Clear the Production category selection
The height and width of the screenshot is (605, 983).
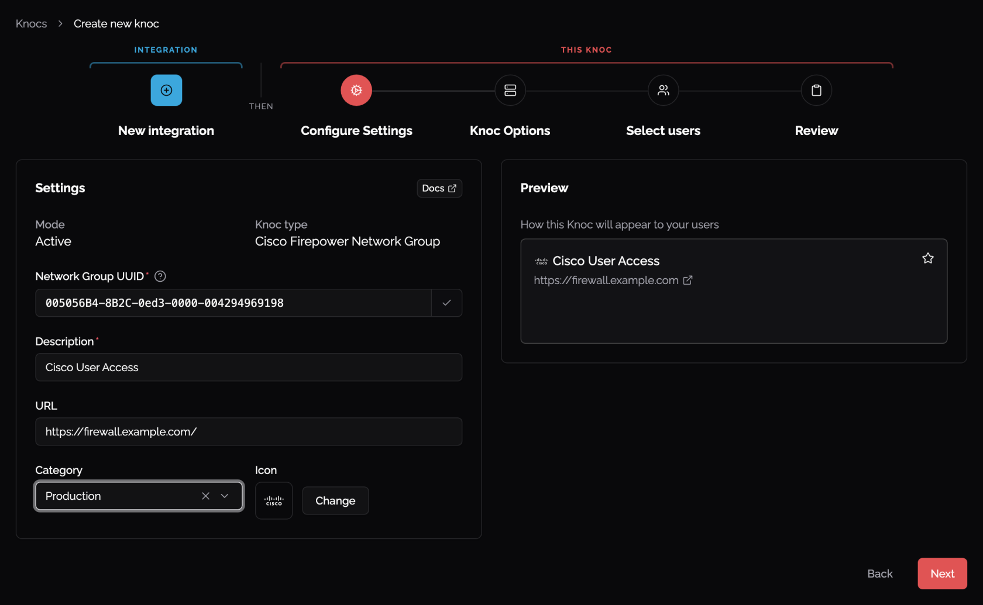click(205, 496)
